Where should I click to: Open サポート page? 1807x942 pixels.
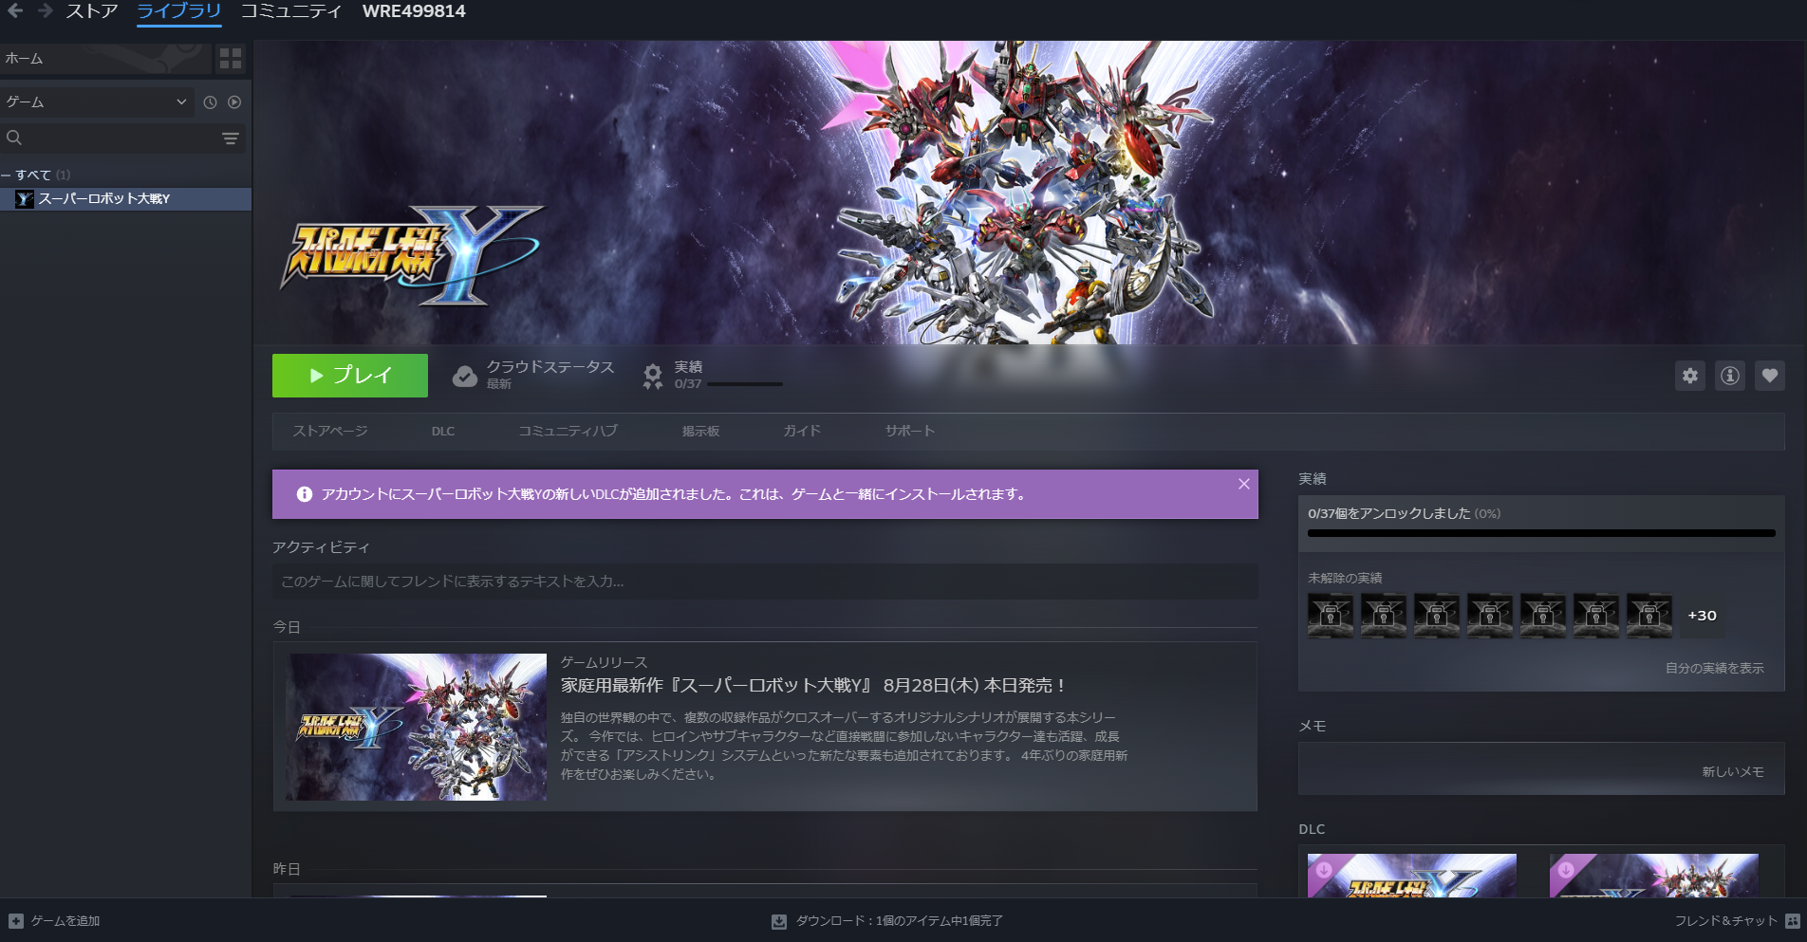[910, 431]
